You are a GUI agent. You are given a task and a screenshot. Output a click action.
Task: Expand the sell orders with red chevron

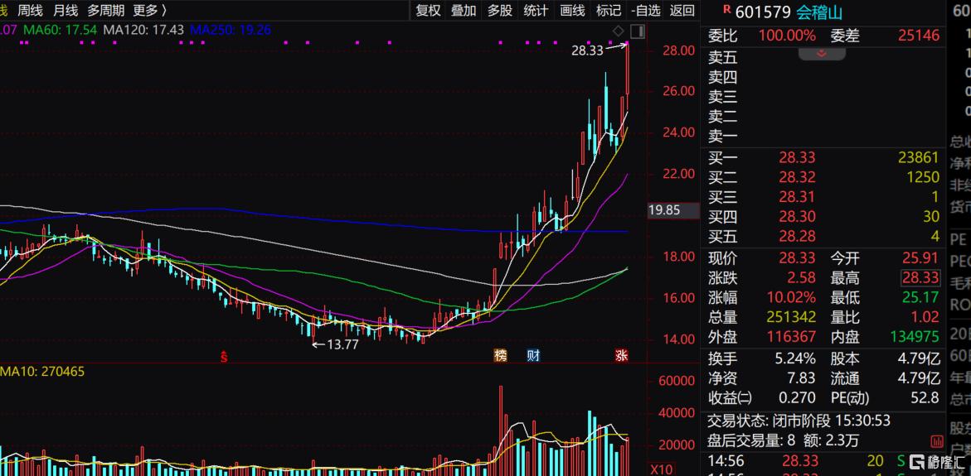[822, 54]
